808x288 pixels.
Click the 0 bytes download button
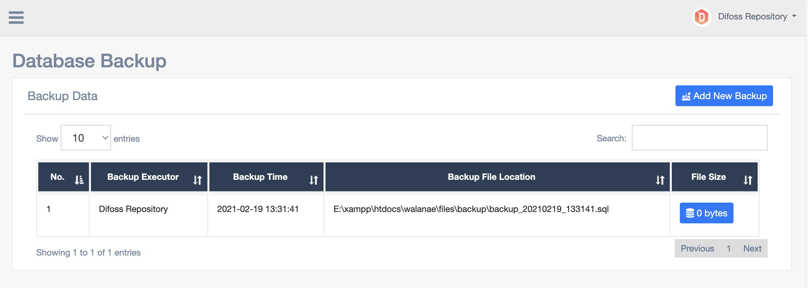click(x=707, y=213)
